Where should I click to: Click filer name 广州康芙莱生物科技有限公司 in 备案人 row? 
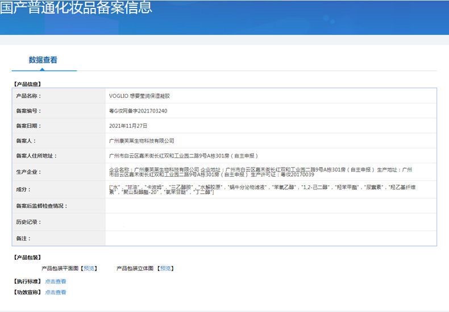pos(142,140)
